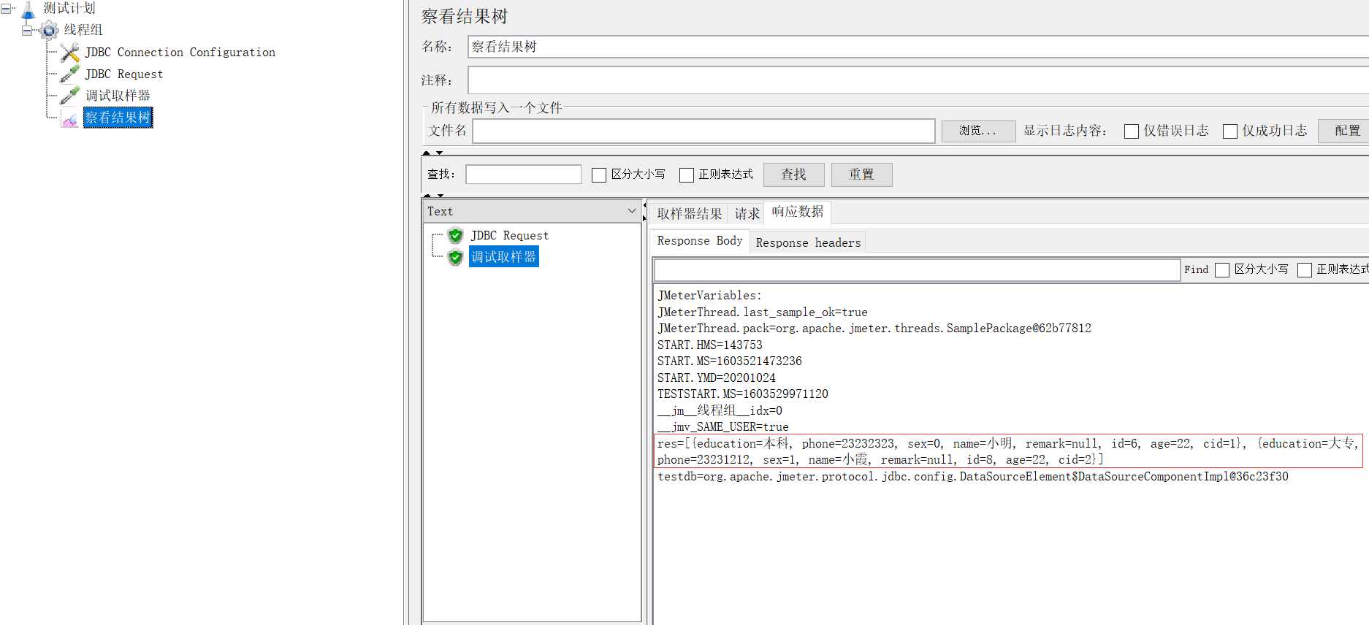Click green shield icon of the 调试取样器 result
Viewport: 1369px width, 625px height.
[x=456, y=257]
